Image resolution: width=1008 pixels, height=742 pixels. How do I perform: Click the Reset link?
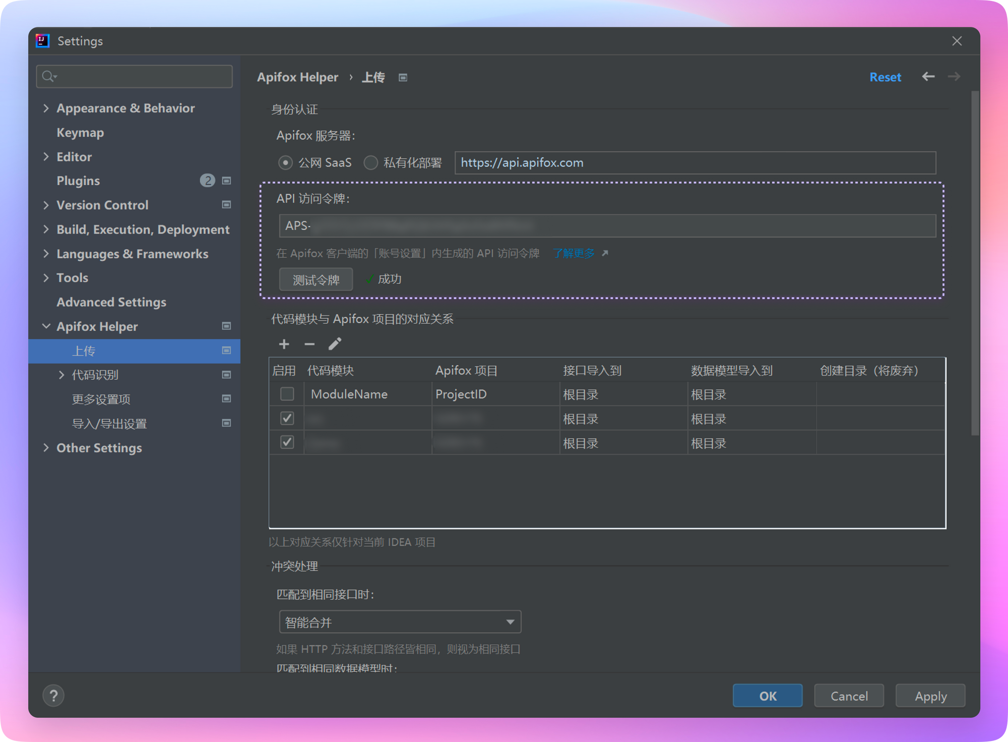tap(885, 77)
